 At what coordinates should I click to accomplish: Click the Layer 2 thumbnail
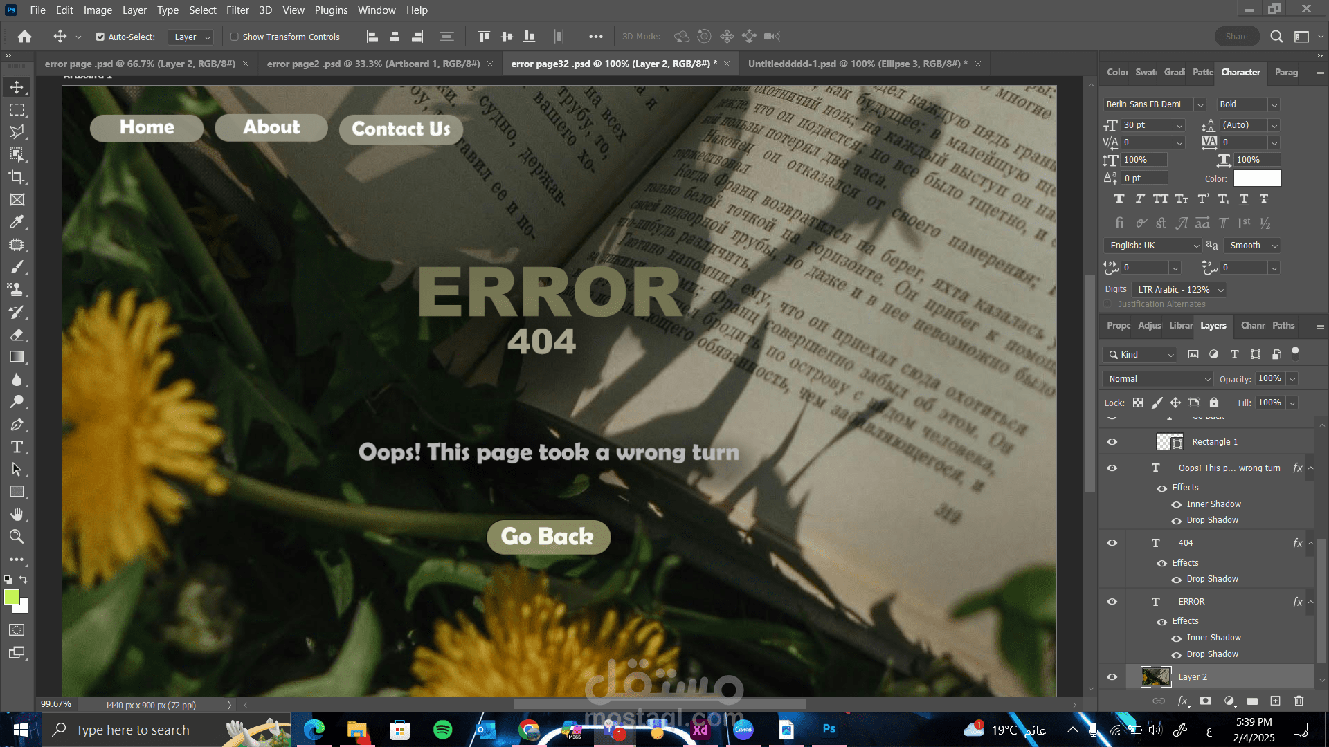pos(1155,676)
